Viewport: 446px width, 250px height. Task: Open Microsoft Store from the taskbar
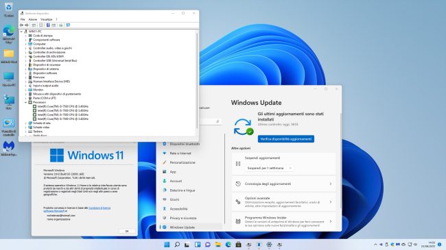238,245
